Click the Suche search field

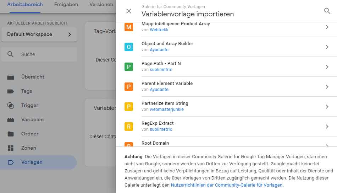tap(39, 54)
